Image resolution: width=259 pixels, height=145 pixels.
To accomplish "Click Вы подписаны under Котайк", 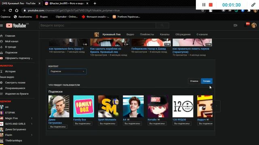I will 157,124.
